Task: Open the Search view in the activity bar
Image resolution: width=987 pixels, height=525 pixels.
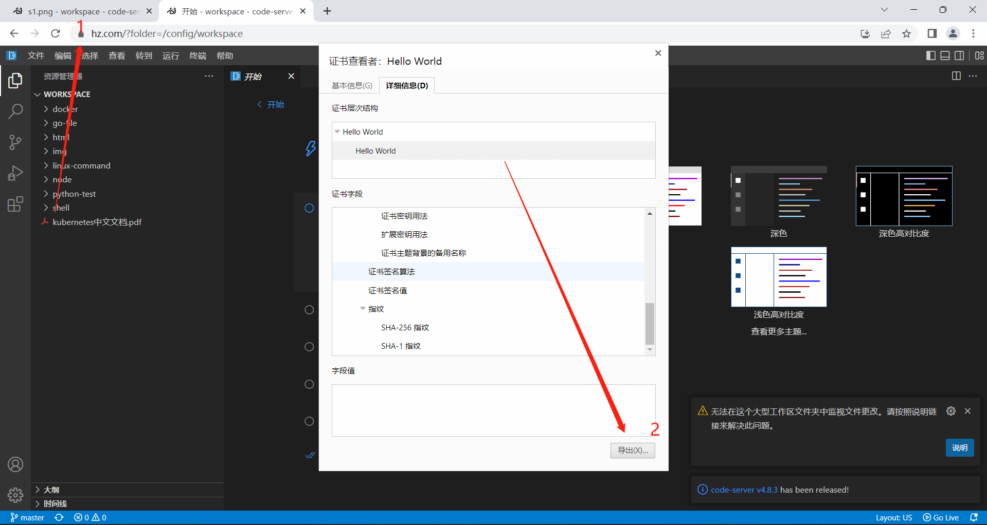Action: pyautogui.click(x=15, y=111)
